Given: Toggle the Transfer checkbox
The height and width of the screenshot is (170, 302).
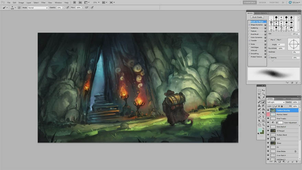Looking at the screenshot, I should coord(249,41).
